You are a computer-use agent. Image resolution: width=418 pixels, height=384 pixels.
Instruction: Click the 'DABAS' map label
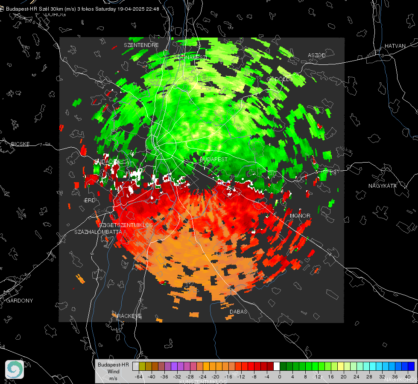(238, 312)
